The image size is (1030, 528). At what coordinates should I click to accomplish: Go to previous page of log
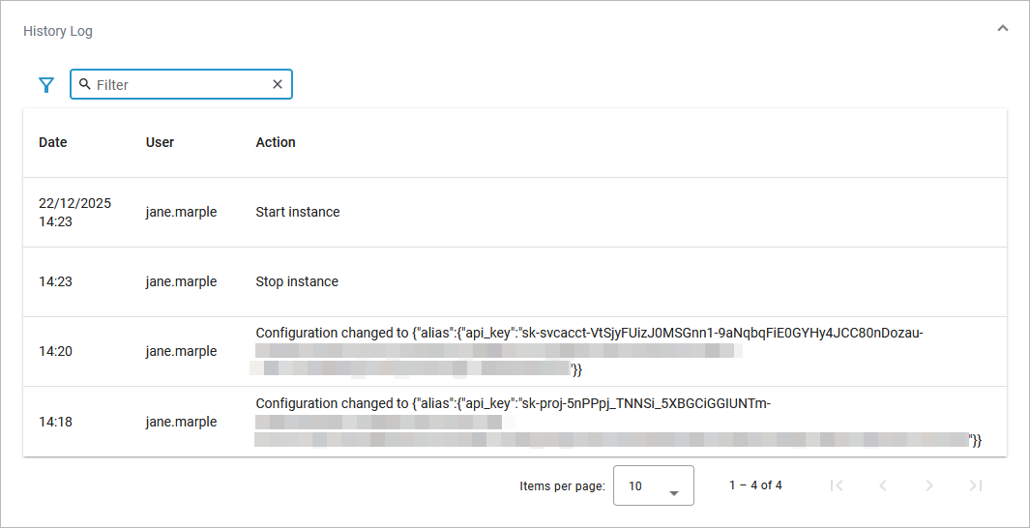pyautogui.click(x=883, y=485)
